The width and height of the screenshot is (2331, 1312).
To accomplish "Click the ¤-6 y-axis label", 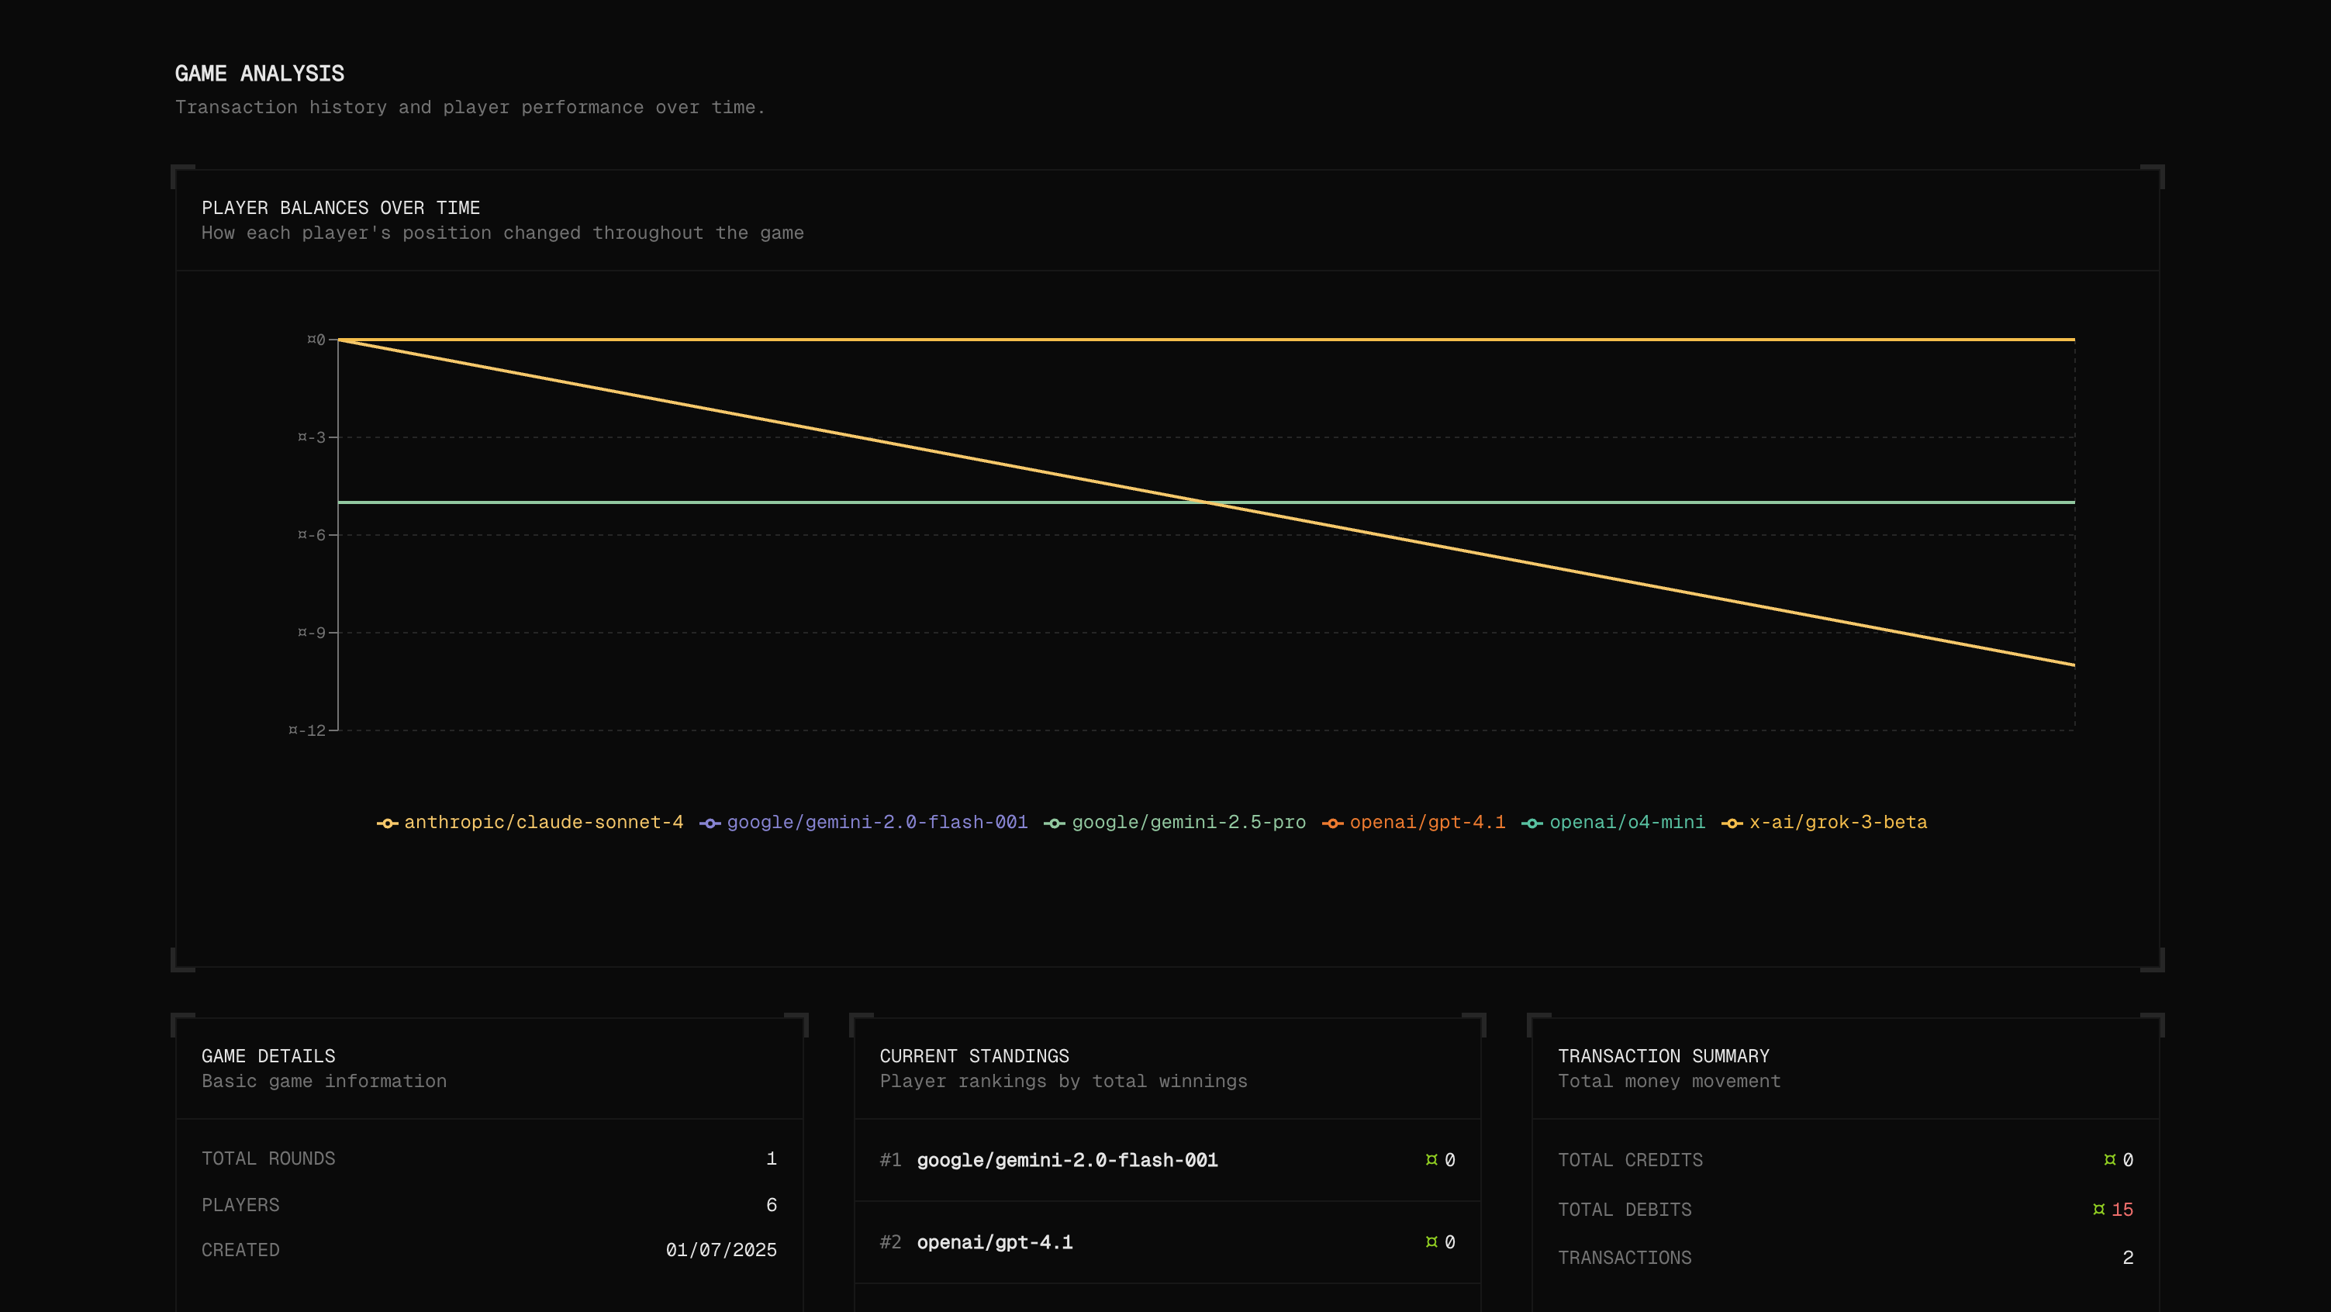I will point(313,535).
